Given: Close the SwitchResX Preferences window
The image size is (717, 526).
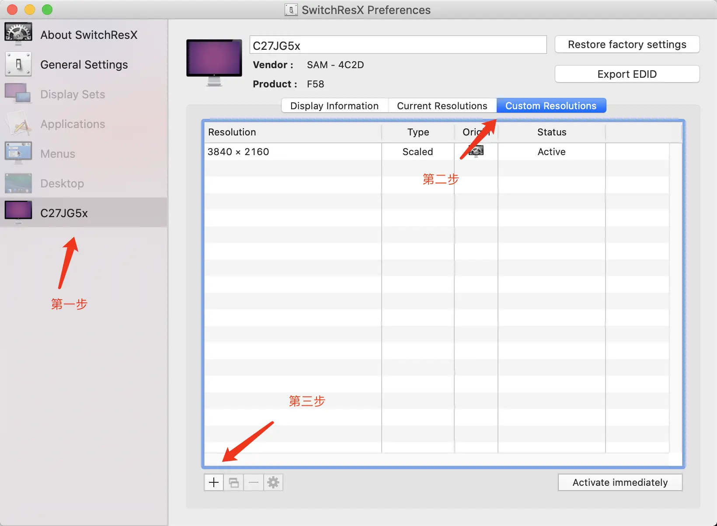Looking at the screenshot, I should click(12, 10).
